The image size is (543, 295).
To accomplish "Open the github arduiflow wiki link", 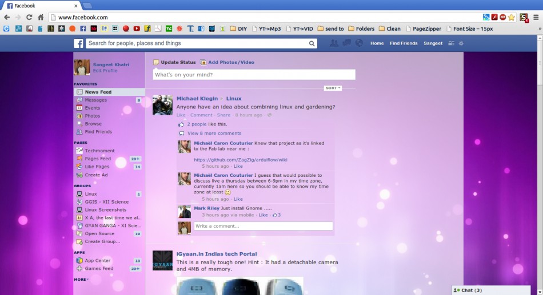I will 240,160.
